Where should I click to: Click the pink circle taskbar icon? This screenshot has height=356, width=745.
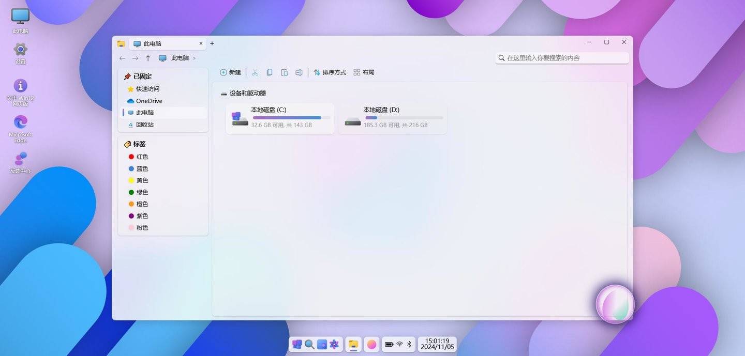(371, 344)
